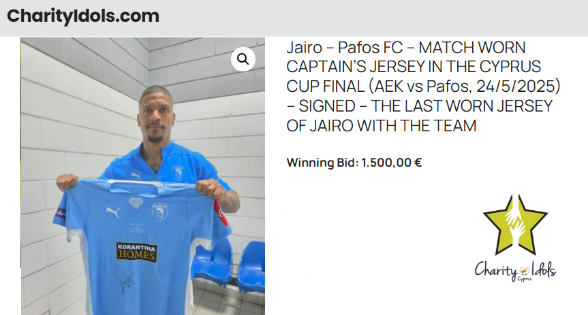
Task: Click the empty gray header bar area
Action: pyautogui.click(x=373, y=18)
